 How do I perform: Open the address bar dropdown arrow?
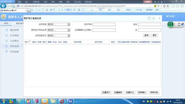161,6
